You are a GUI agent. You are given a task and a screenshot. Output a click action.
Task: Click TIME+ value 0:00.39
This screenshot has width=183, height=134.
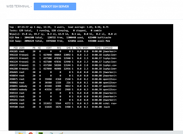pyautogui.click(x=97, y=90)
